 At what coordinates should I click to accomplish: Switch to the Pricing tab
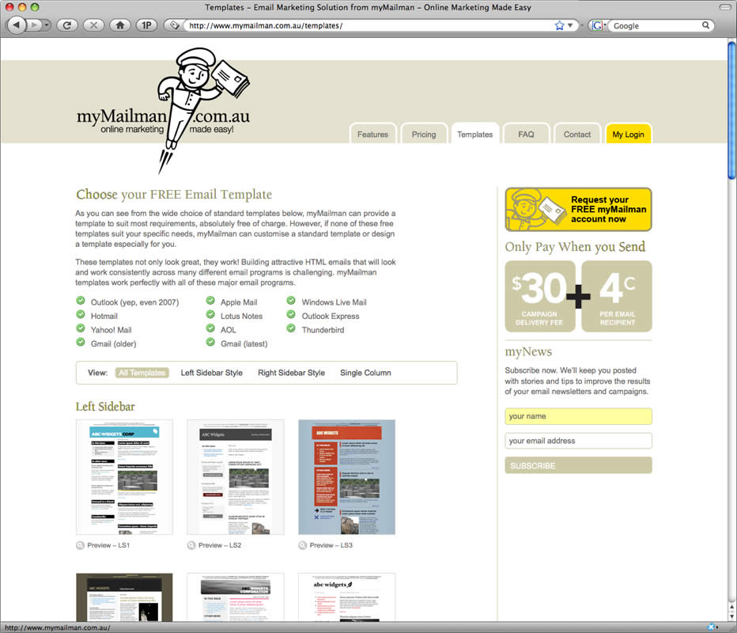click(424, 134)
